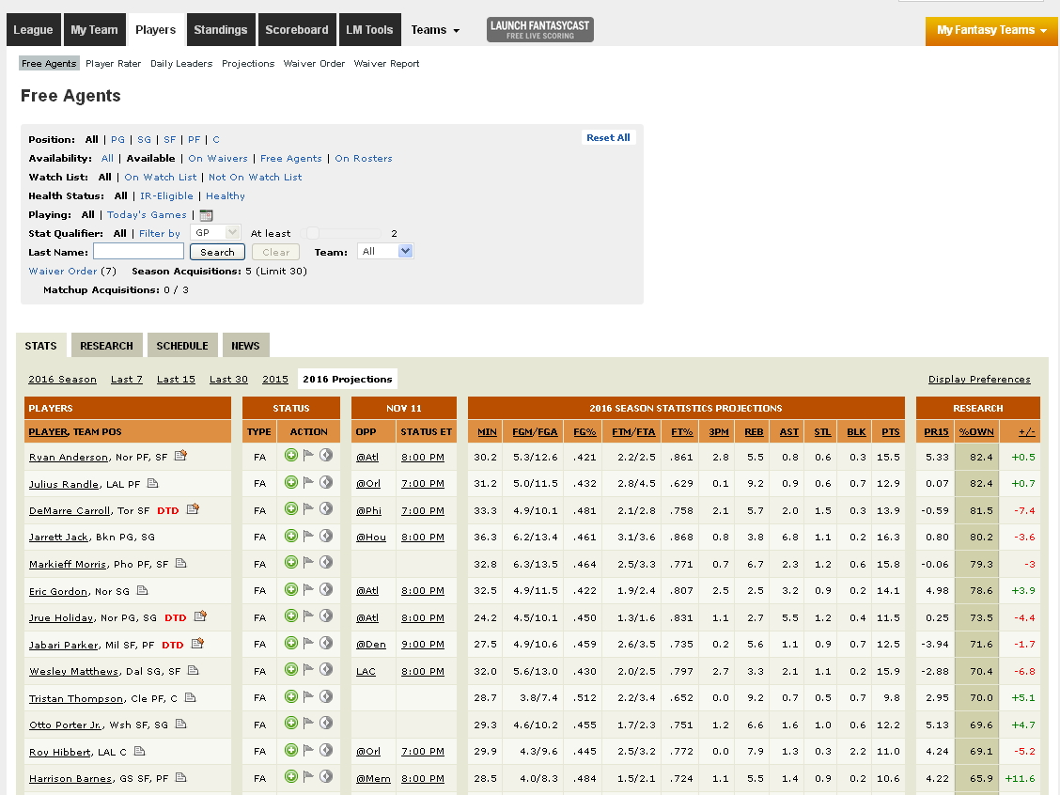Open the trade icon for Jrue Holiday
The height and width of the screenshot is (795, 1060).
point(326,616)
